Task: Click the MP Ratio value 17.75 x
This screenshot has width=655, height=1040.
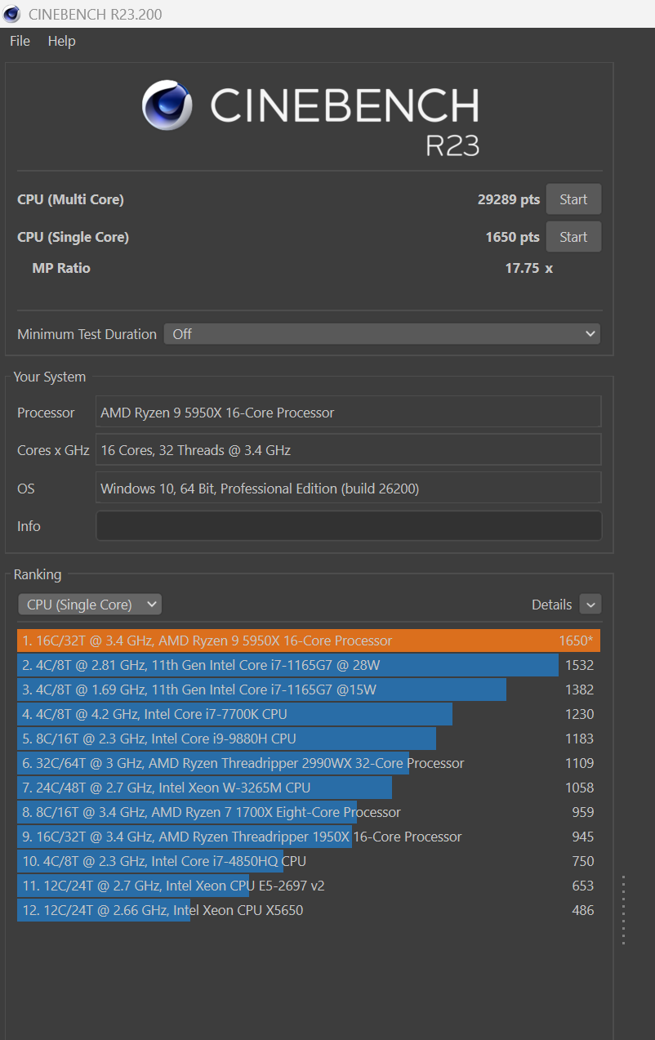Action: coord(529,268)
